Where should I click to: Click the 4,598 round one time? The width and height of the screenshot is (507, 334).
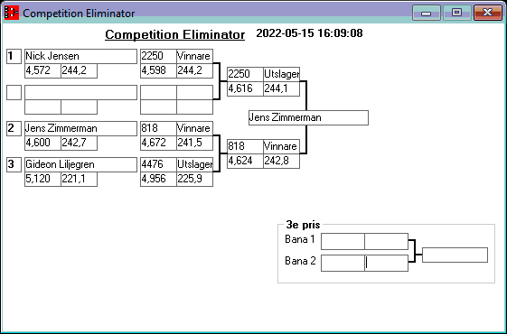pyautogui.click(x=158, y=70)
